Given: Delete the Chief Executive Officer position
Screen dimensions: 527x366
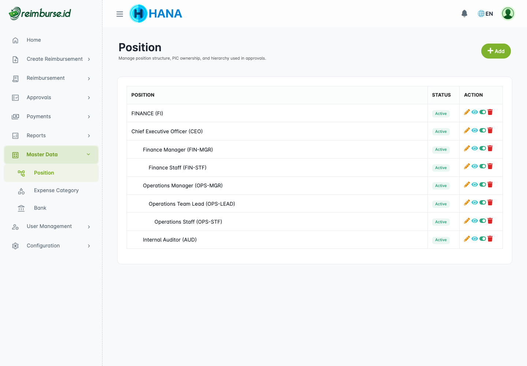Looking at the screenshot, I should click(490, 130).
